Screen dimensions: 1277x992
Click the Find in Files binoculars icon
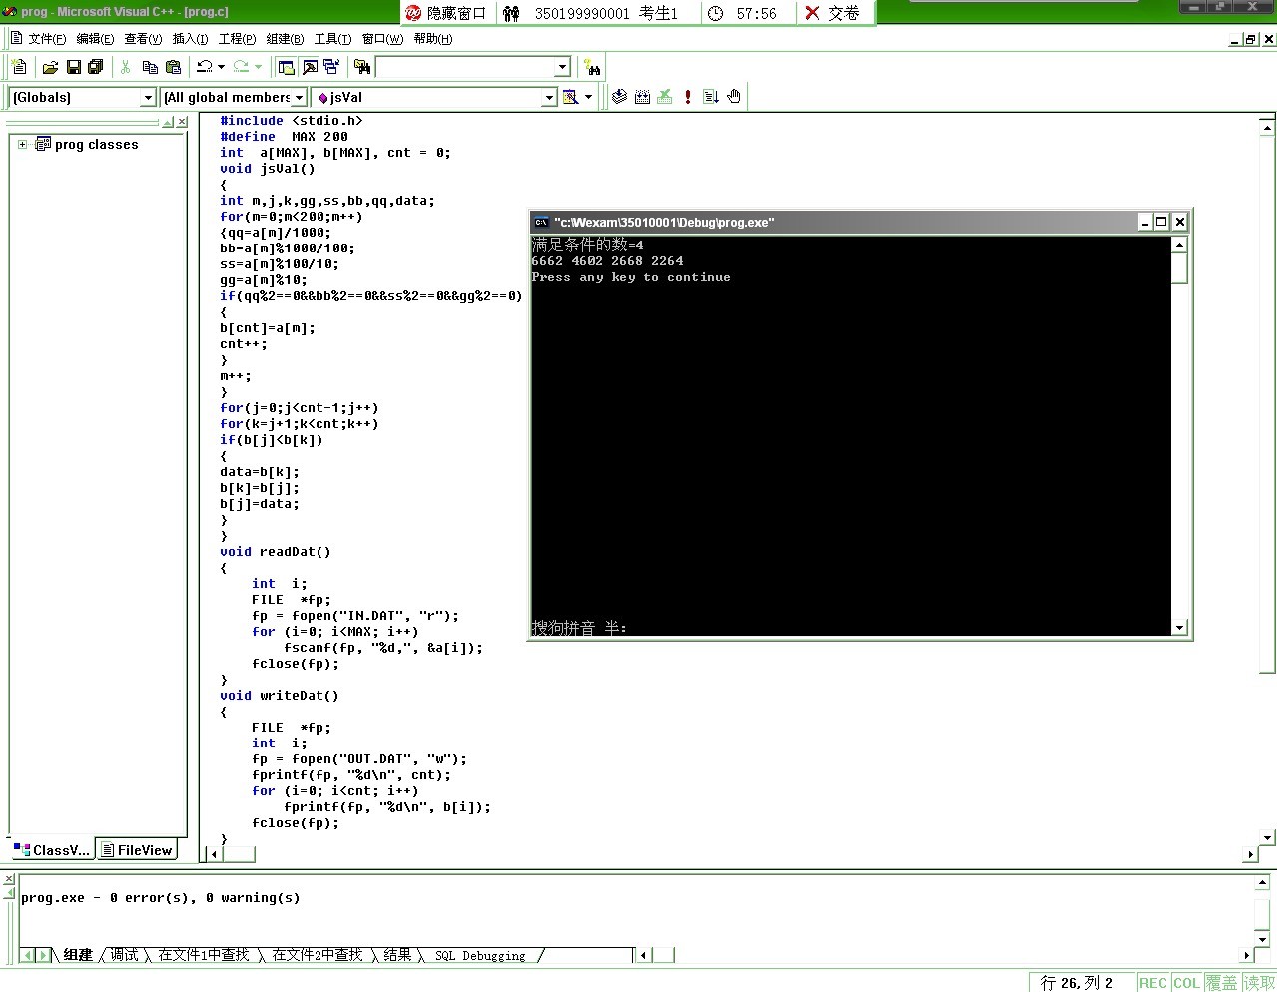[x=362, y=67]
